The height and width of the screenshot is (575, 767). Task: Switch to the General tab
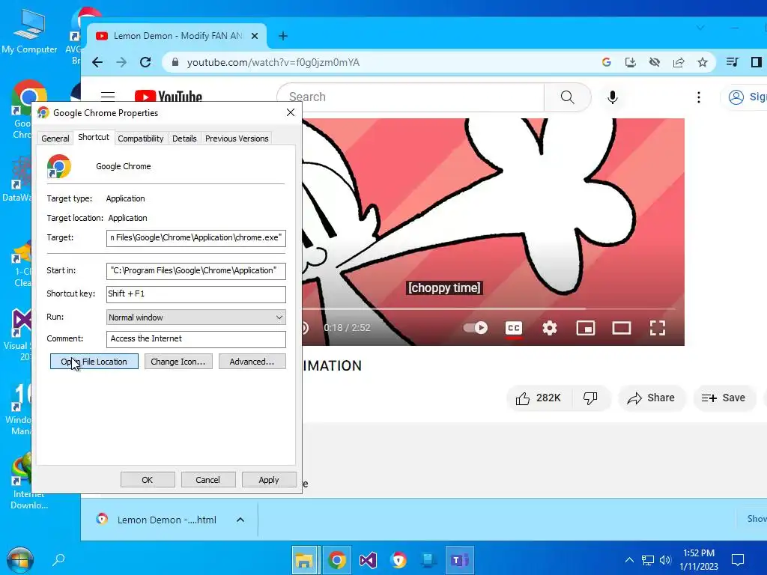tap(55, 139)
